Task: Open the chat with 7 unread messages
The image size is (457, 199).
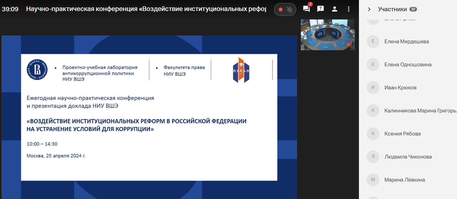Action: (x=306, y=9)
